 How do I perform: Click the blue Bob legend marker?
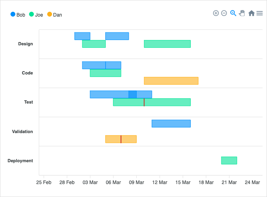pyautogui.click(x=13, y=15)
